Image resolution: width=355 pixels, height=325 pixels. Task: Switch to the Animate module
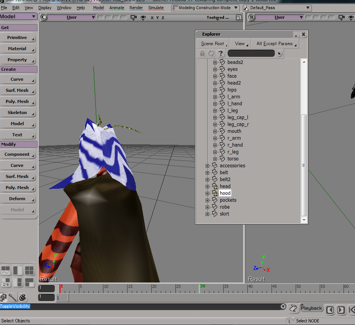pos(117,8)
